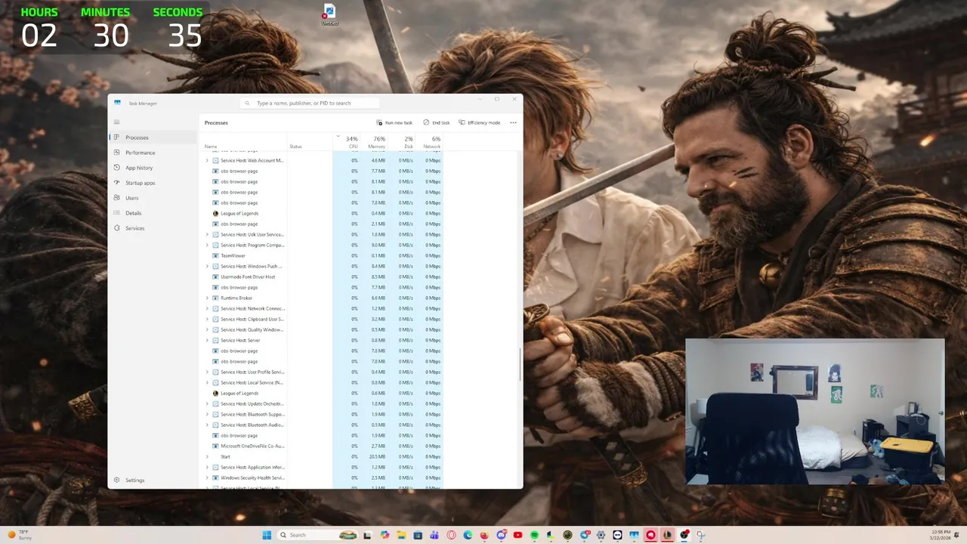
Task: Click Run new task button
Action: 394,122
